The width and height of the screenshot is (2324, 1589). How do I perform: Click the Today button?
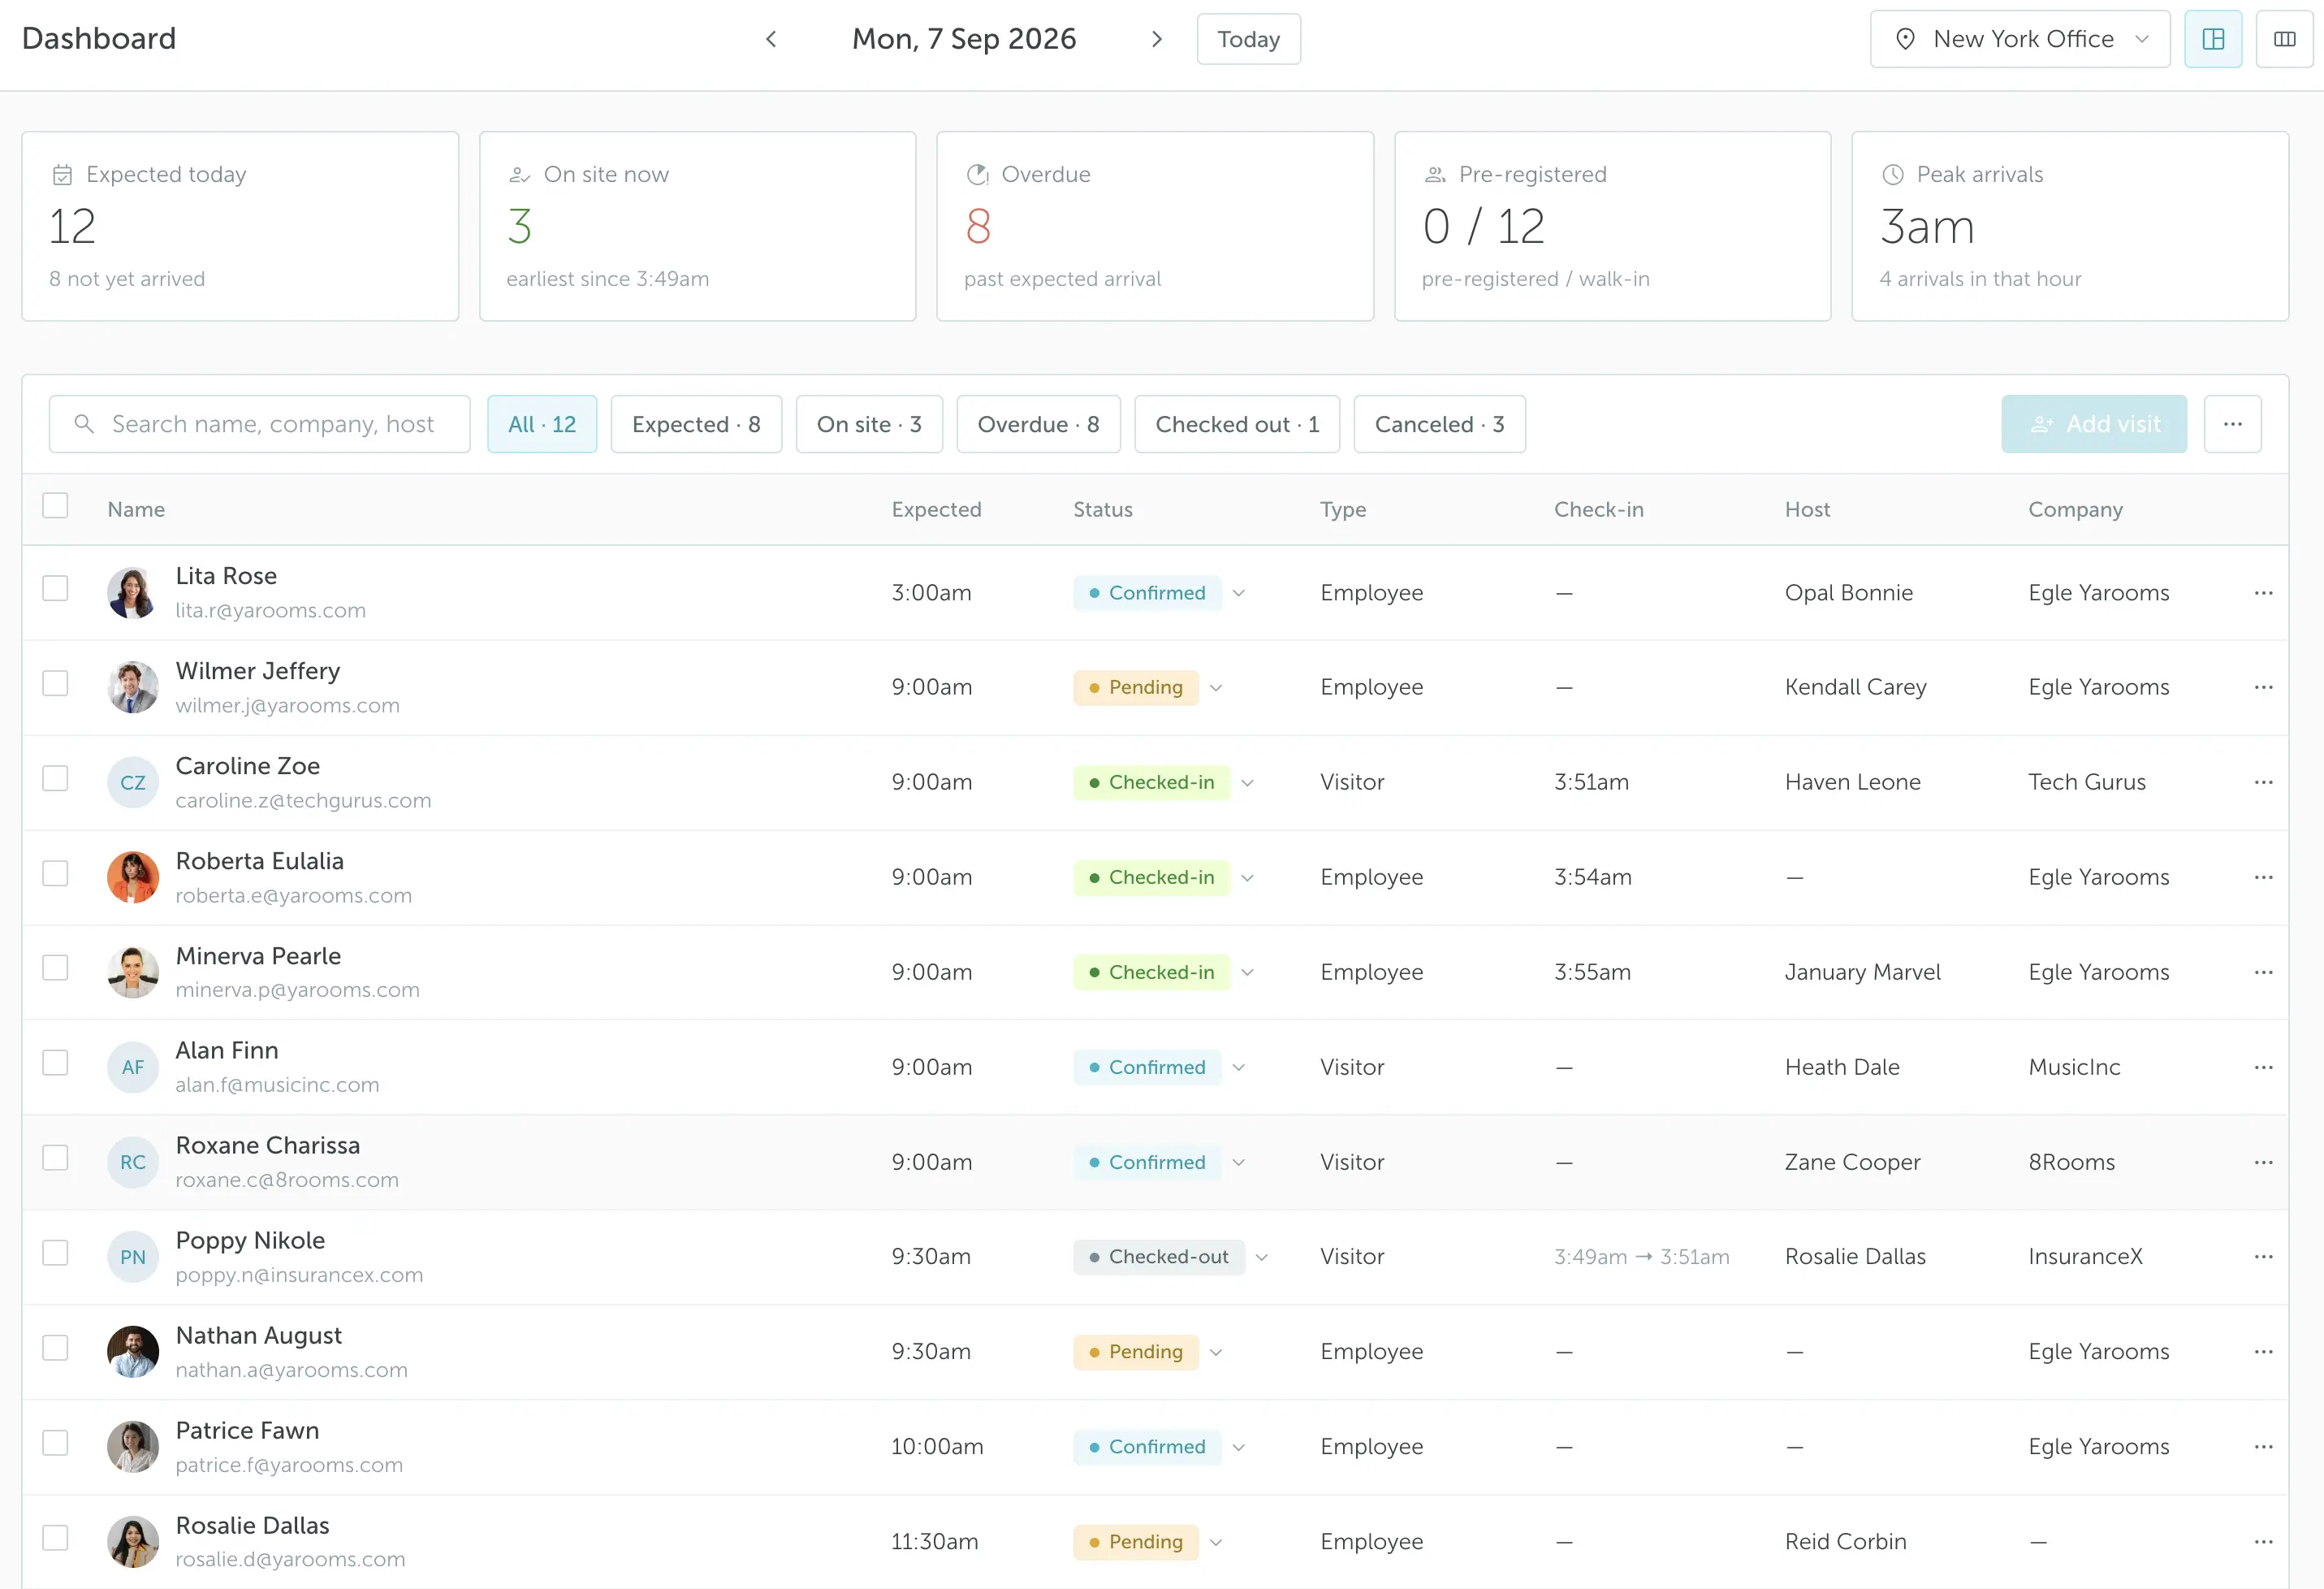pyautogui.click(x=1248, y=39)
